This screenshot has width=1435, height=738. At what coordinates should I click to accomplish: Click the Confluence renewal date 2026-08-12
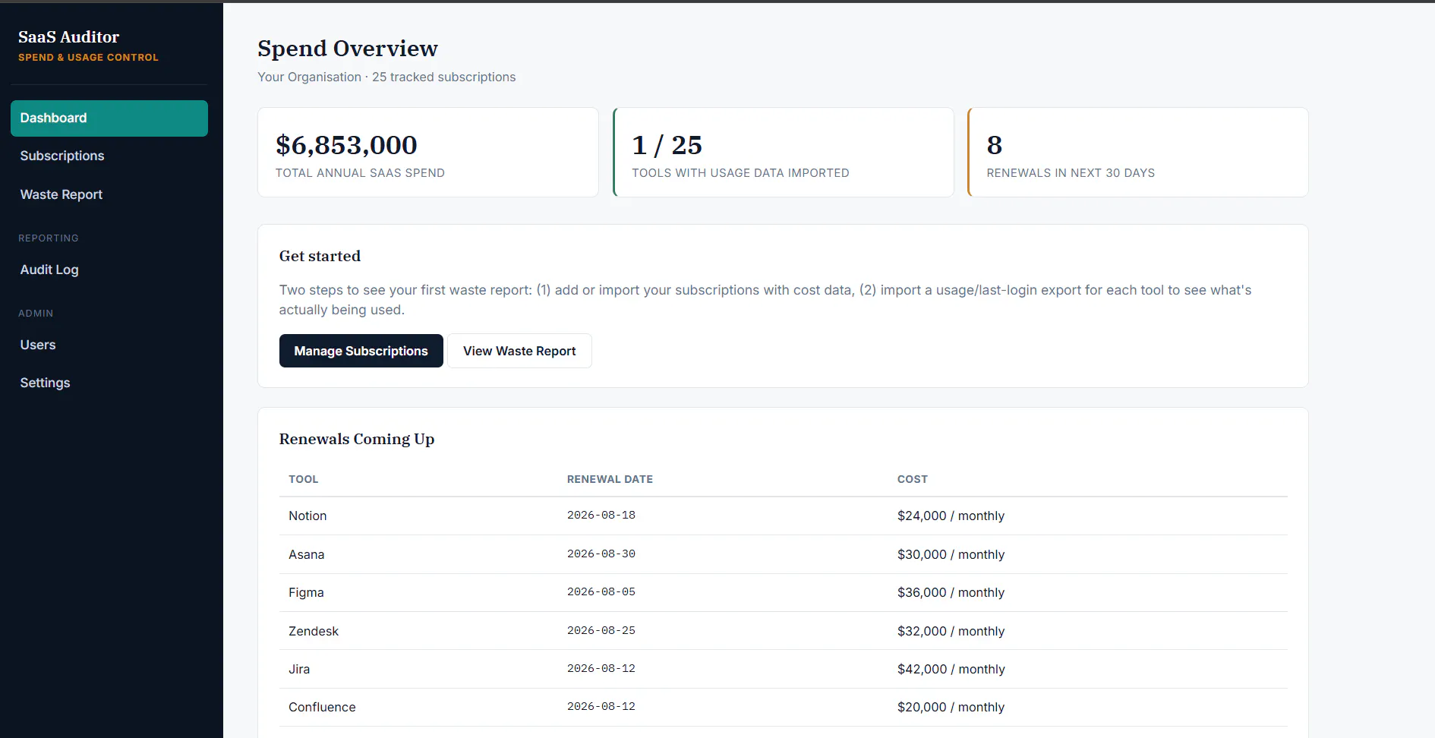[601, 706]
